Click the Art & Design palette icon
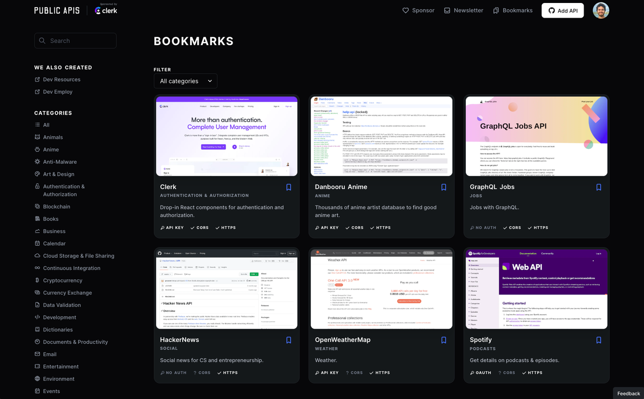The image size is (644, 399). point(37,174)
